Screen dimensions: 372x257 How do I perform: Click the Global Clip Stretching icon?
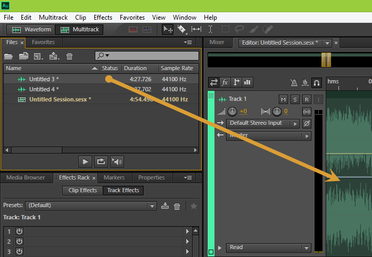point(305,83)
